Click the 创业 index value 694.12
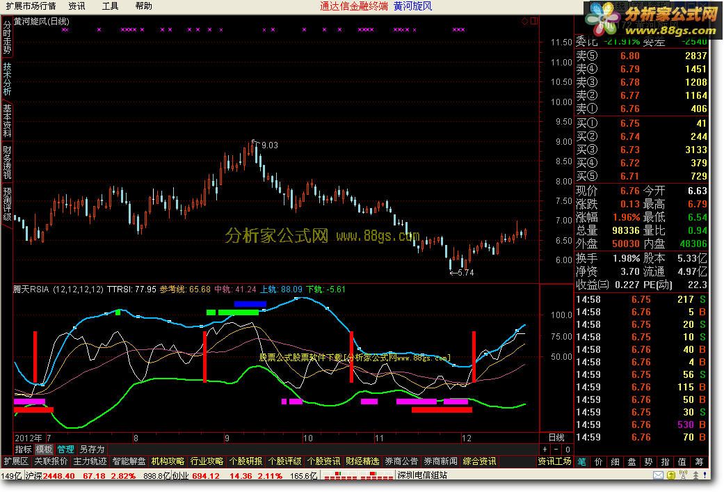This screenshot has width=724, height=492. tap(205, 476)
